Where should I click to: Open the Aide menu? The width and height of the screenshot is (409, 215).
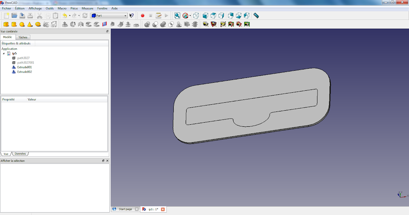115,8
